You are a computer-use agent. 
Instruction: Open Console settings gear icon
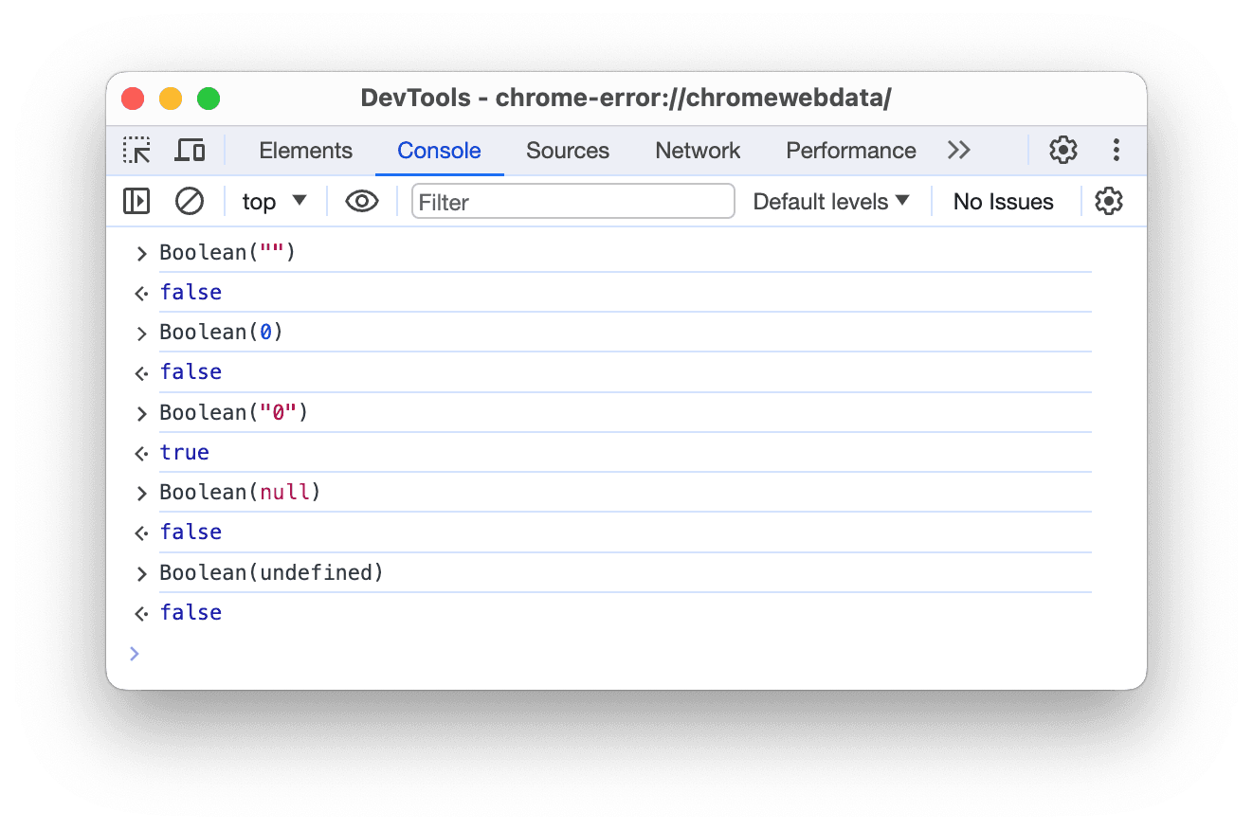tap(1108, 202)
